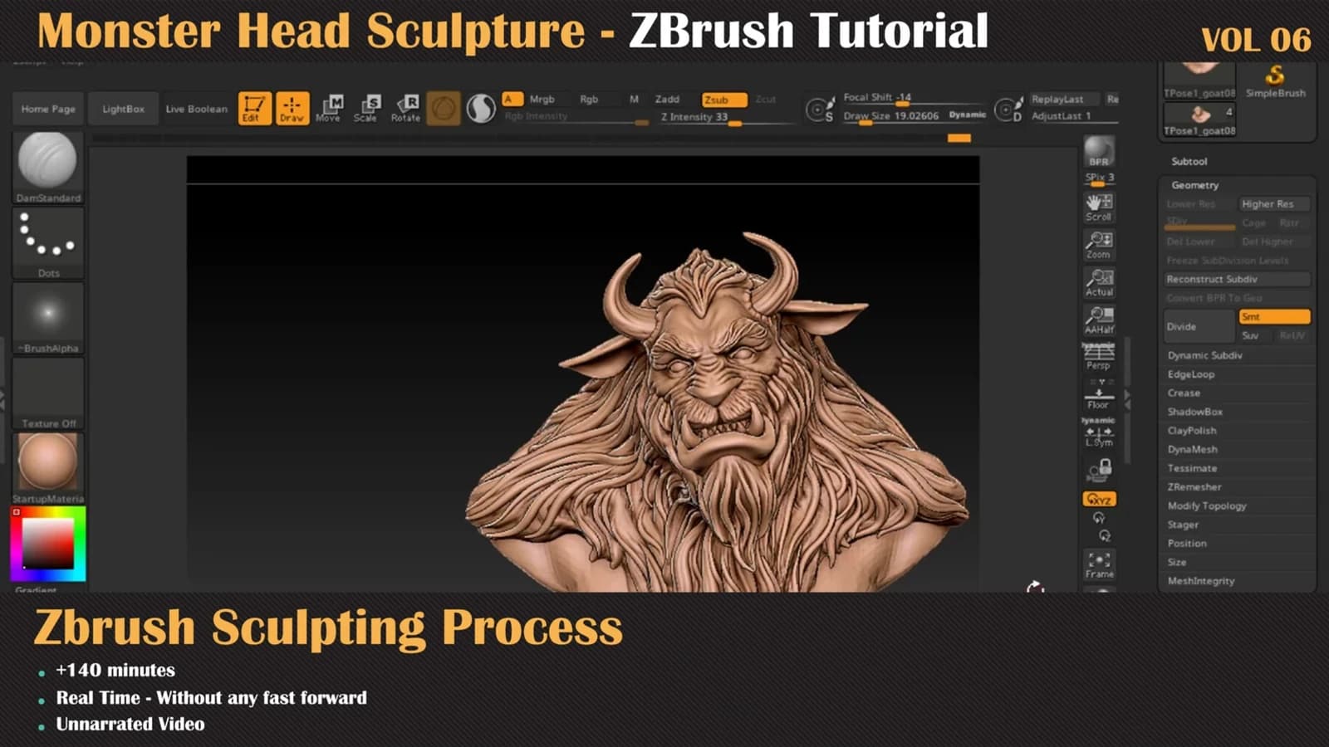Expand Crease section
The width and height of the screenshot is (1329, 747).
pyautogui.click(x=1184, y=393)
